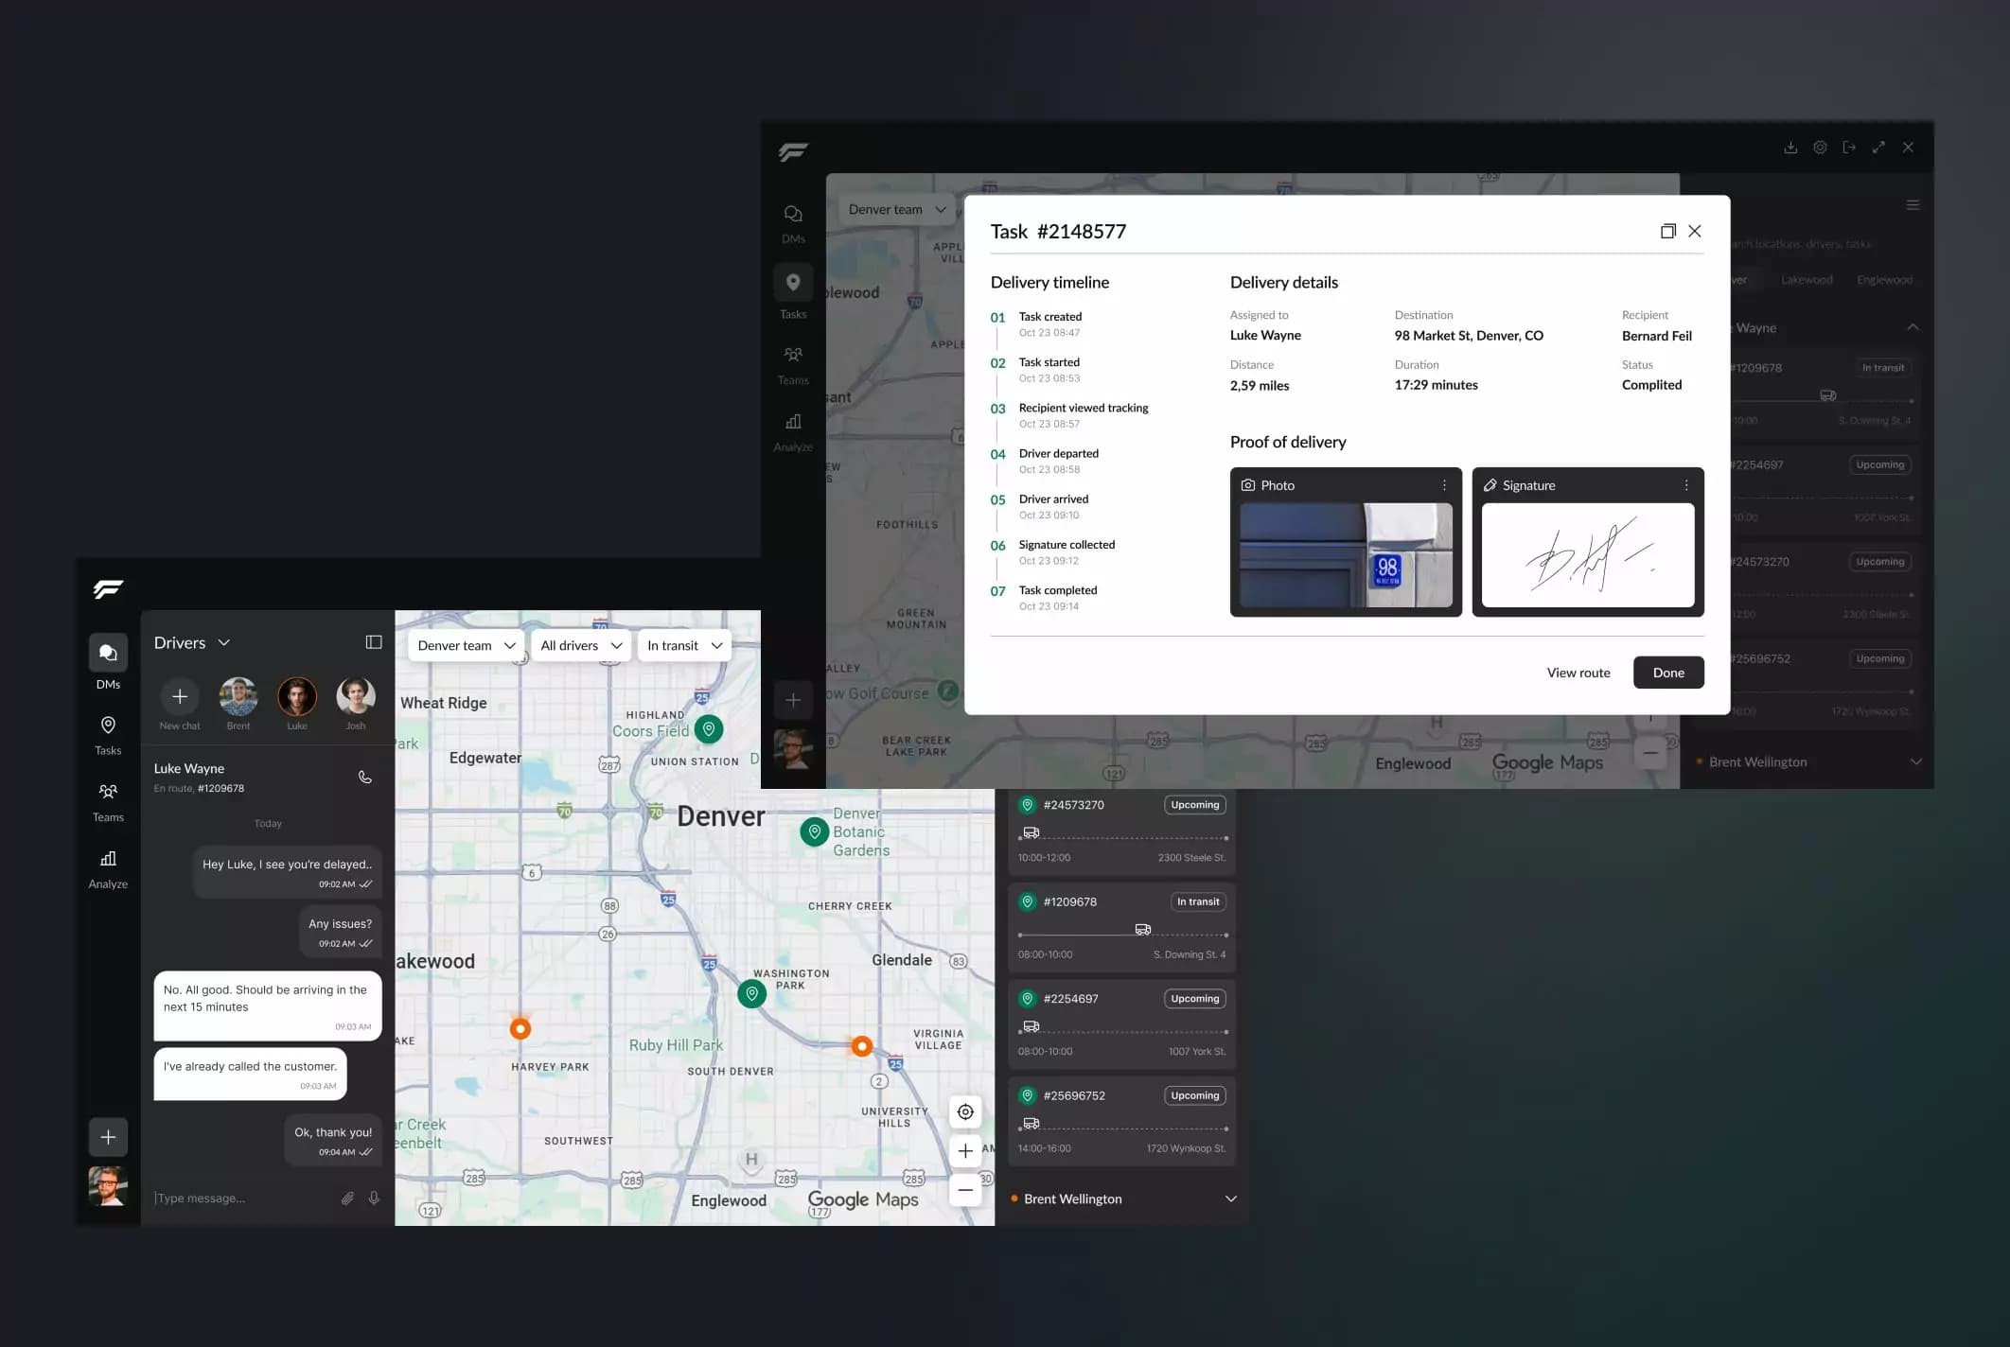This screenshot has height=1347, width=2010.
Task: Open Analyze in the front window sidebar
Action: pyautogui.click(x=108, y=868)
